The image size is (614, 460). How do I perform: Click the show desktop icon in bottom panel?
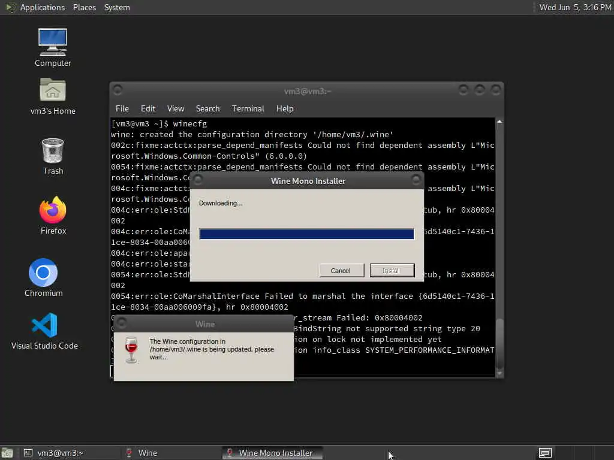click(7, 453)
